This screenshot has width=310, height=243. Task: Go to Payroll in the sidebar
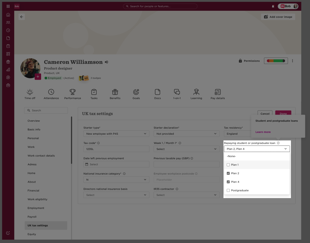click(x=32, y=217)
